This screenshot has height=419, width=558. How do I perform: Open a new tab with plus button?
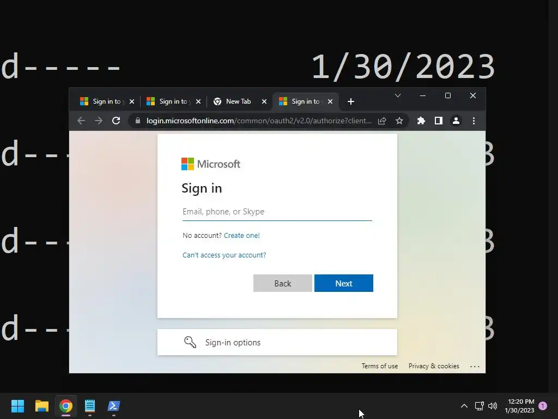pyautogui.click(x=351, y=101)
